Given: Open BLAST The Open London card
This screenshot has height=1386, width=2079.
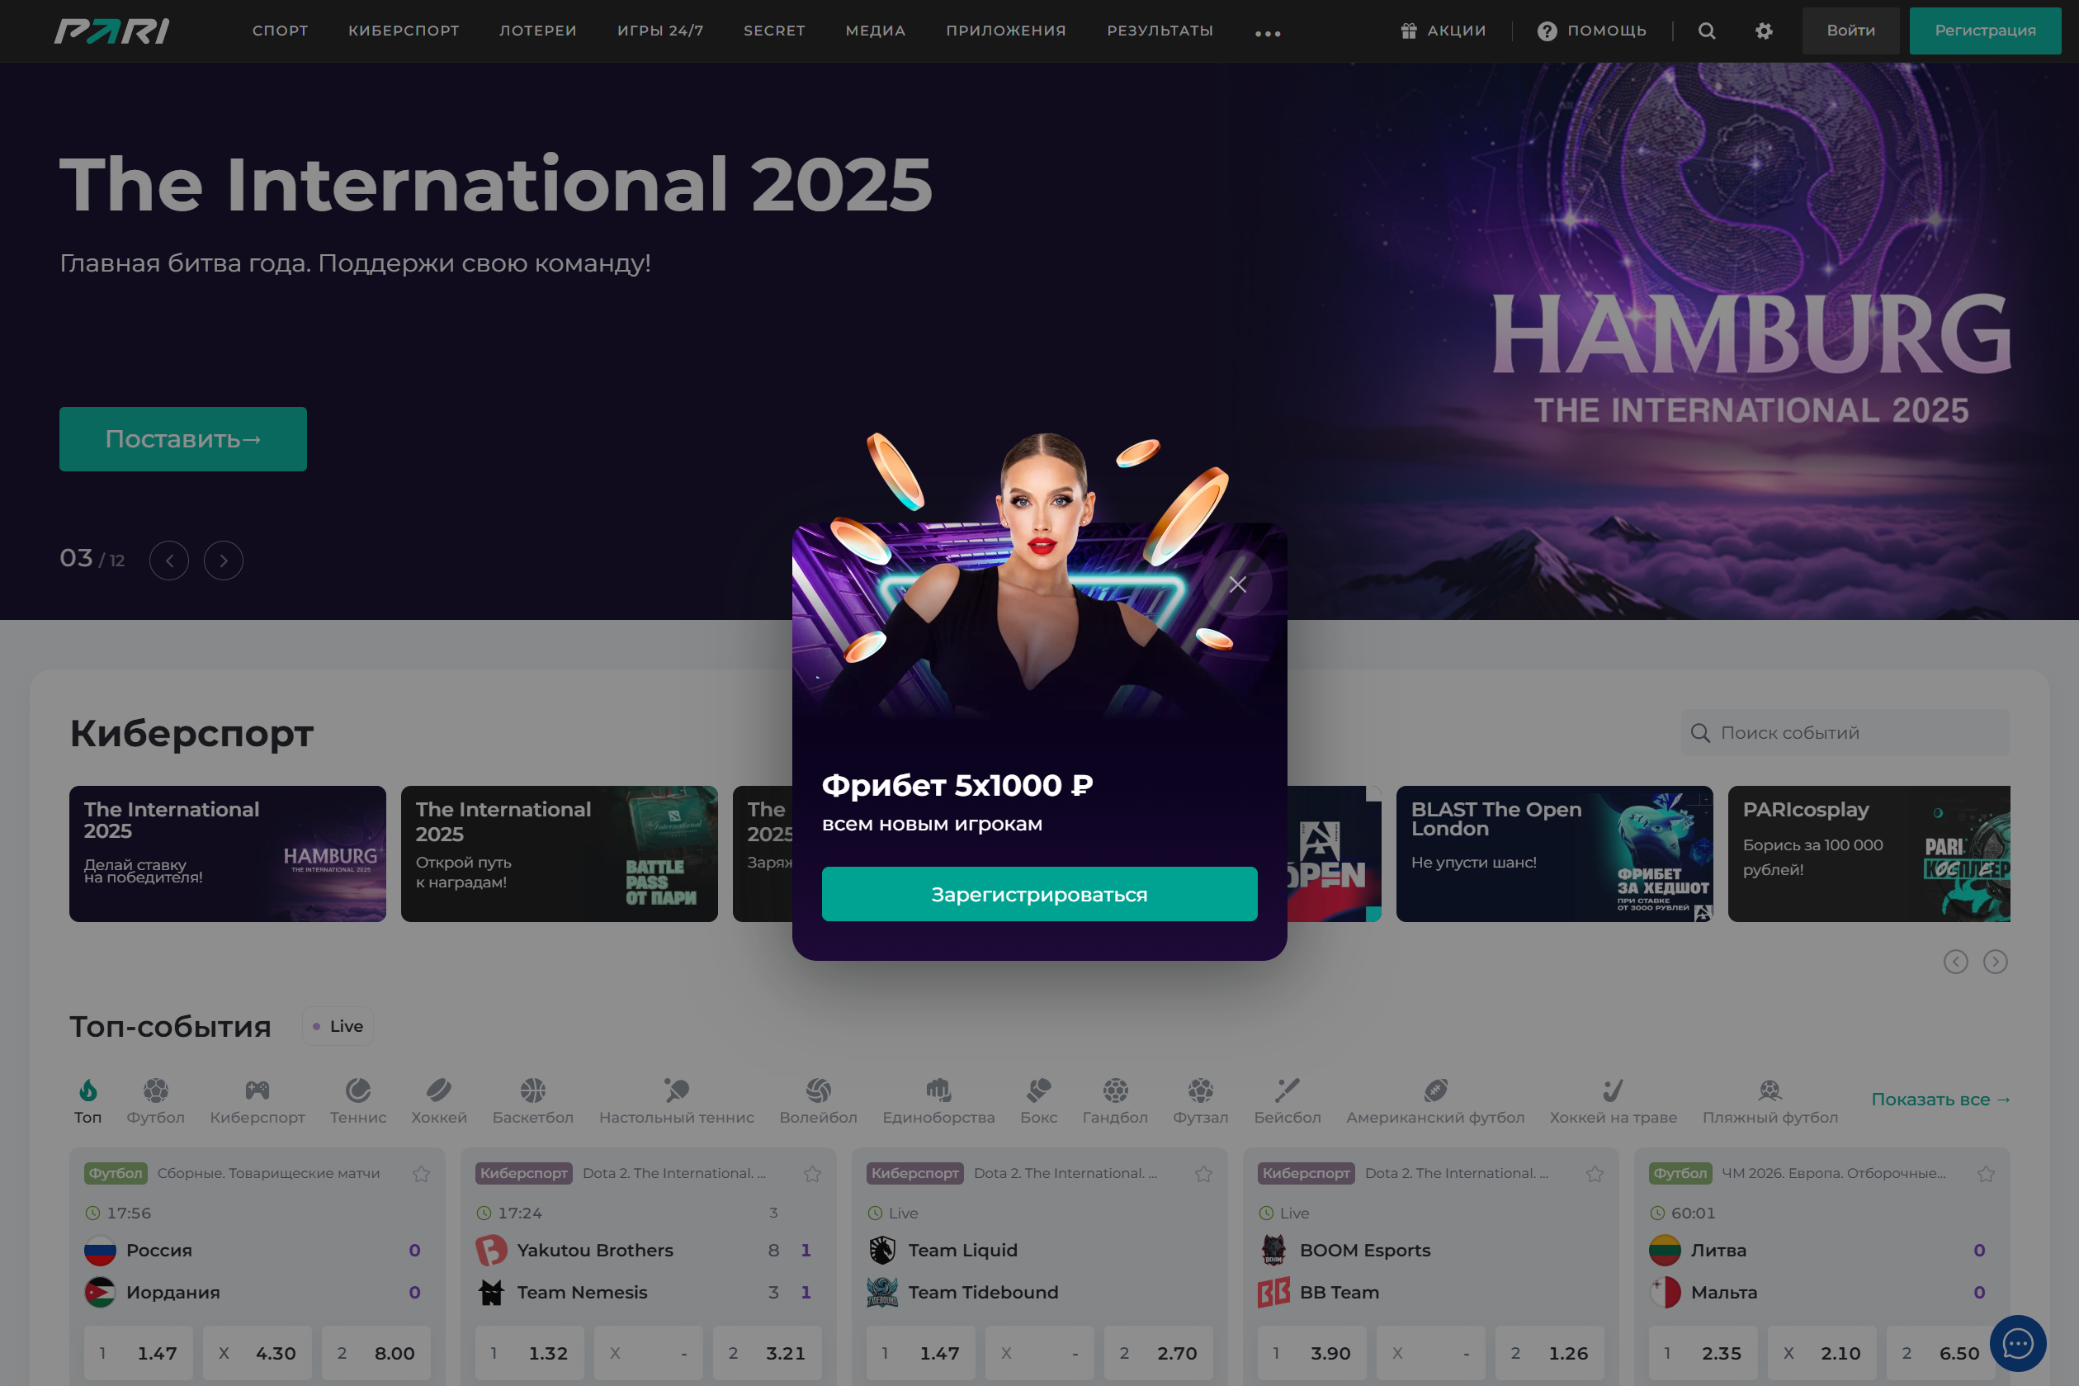Looking at the screenshot, I should click(1554, 854).
